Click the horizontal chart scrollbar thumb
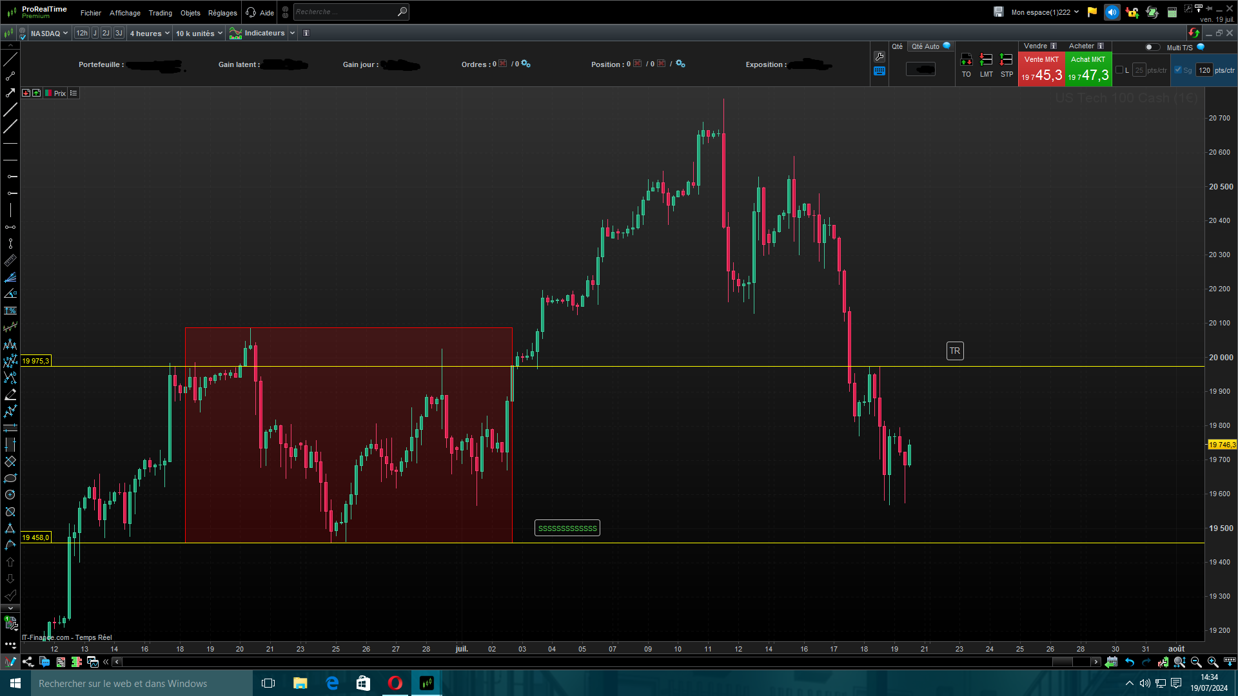 click(x=1062, y=662)
